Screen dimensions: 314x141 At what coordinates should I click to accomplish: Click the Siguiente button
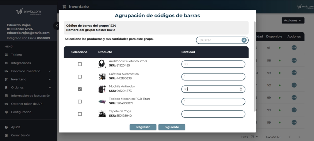click(x=171, y=127)
